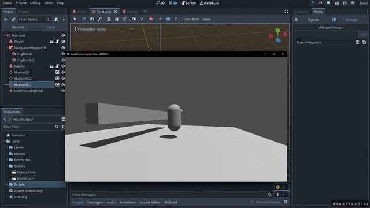The image size is (370, 208).
Task: Pause the running project
Action: 321,3
